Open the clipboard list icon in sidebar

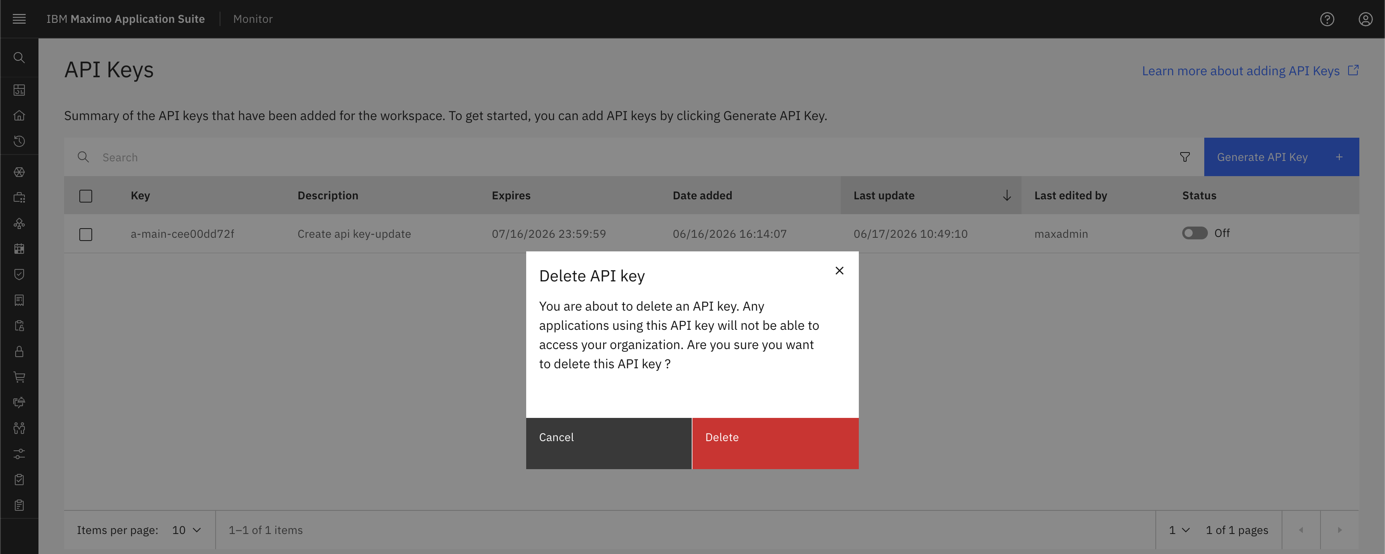(19, 505)
